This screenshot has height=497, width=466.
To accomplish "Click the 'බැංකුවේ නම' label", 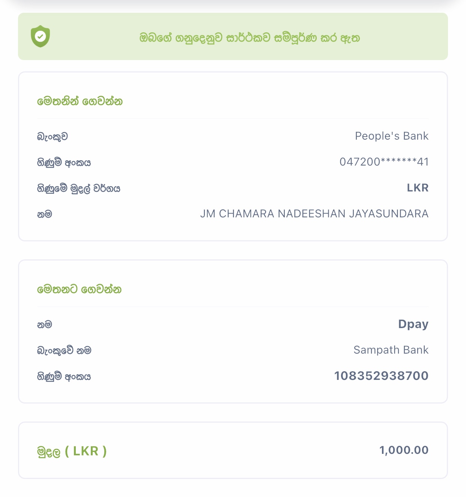I will 64,351.
